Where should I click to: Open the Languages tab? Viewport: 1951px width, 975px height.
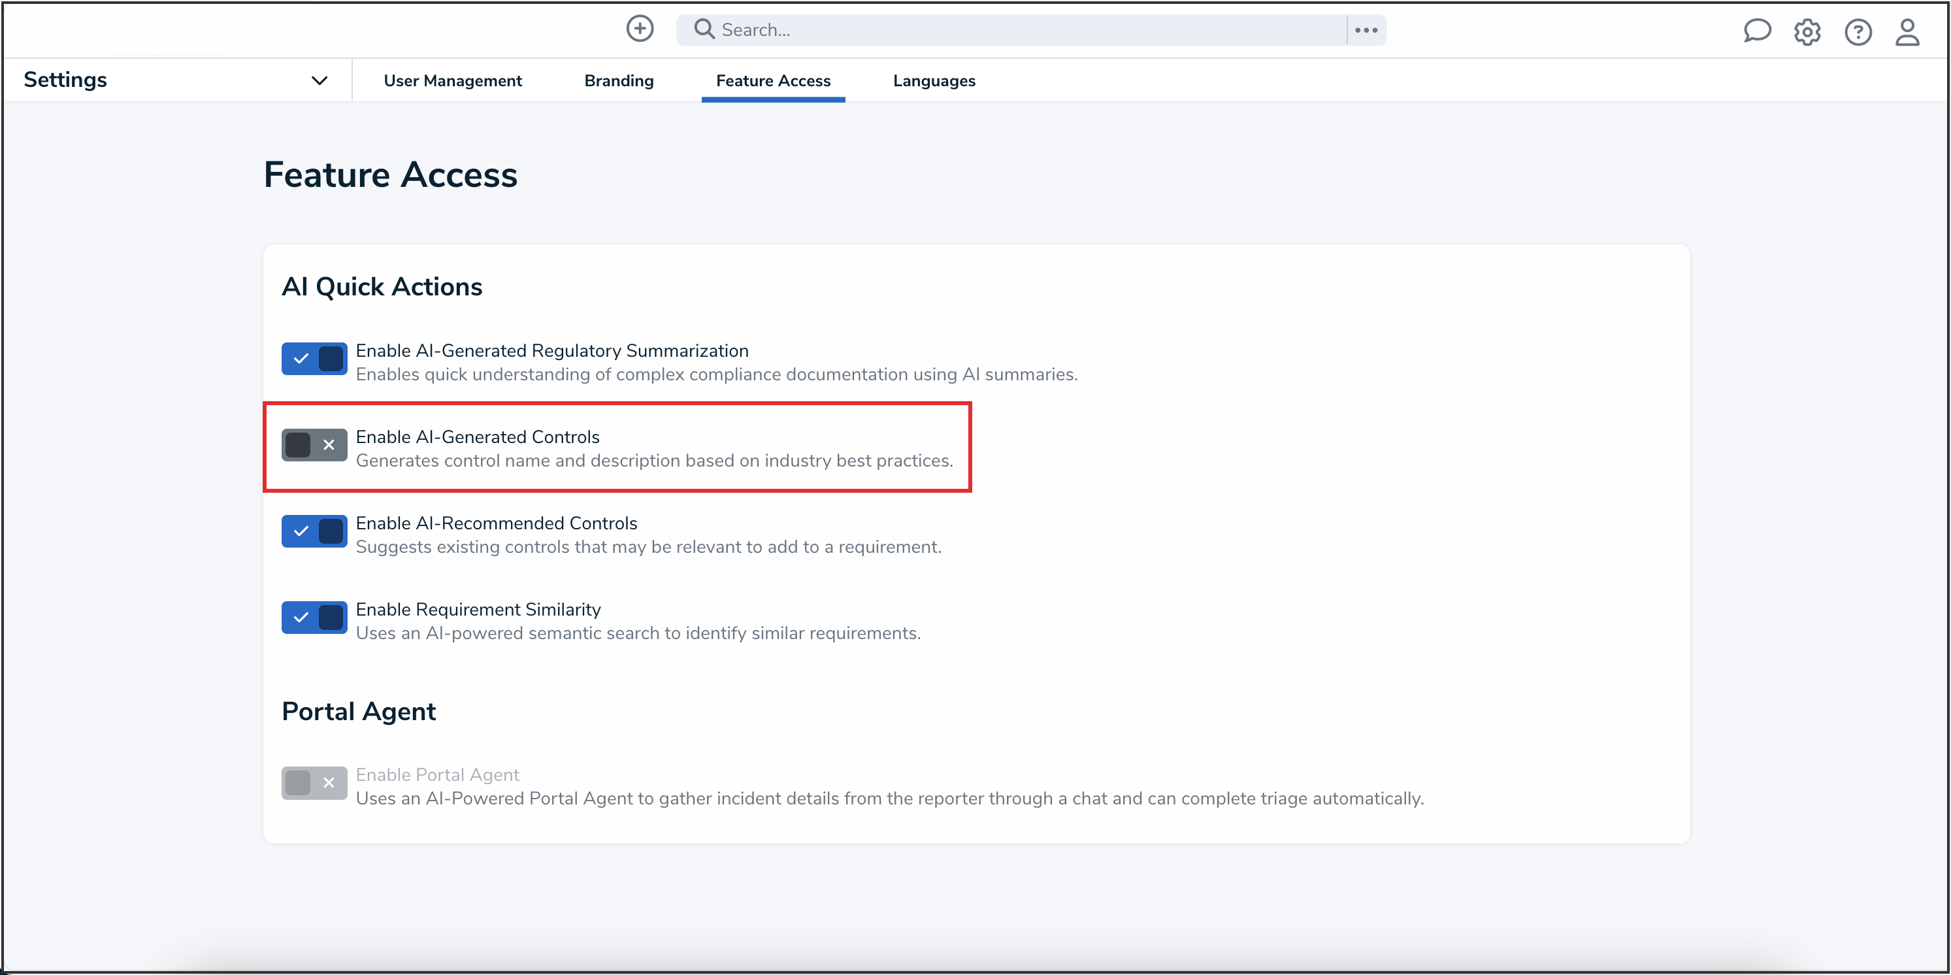pos(933,80)
